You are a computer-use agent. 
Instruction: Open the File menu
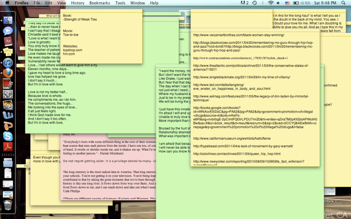(x=37, y=3)
